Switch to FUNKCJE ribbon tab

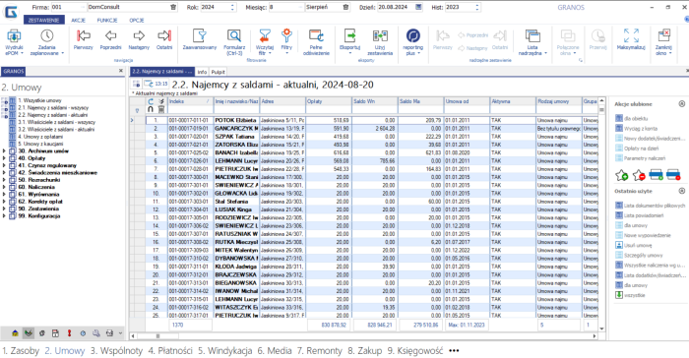107,21
